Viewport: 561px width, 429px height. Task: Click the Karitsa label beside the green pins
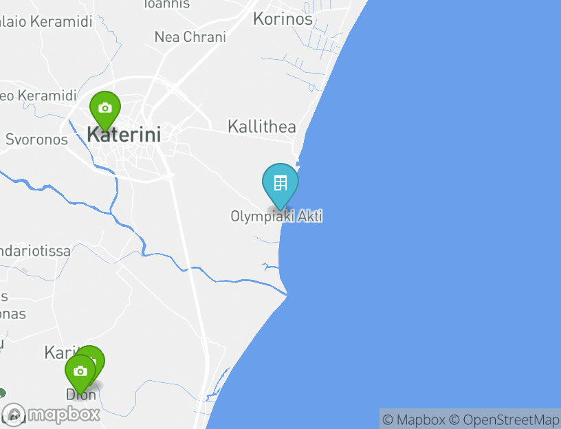coord(60,353)
